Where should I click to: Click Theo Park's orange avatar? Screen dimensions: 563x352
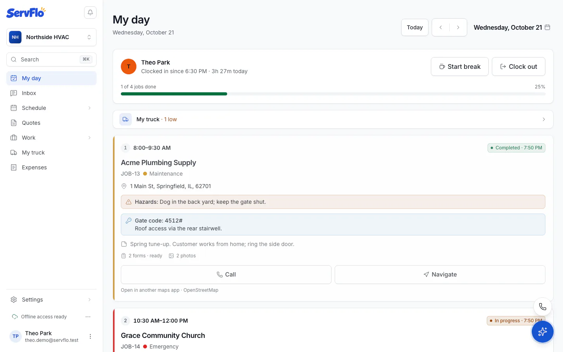[129, 66]
